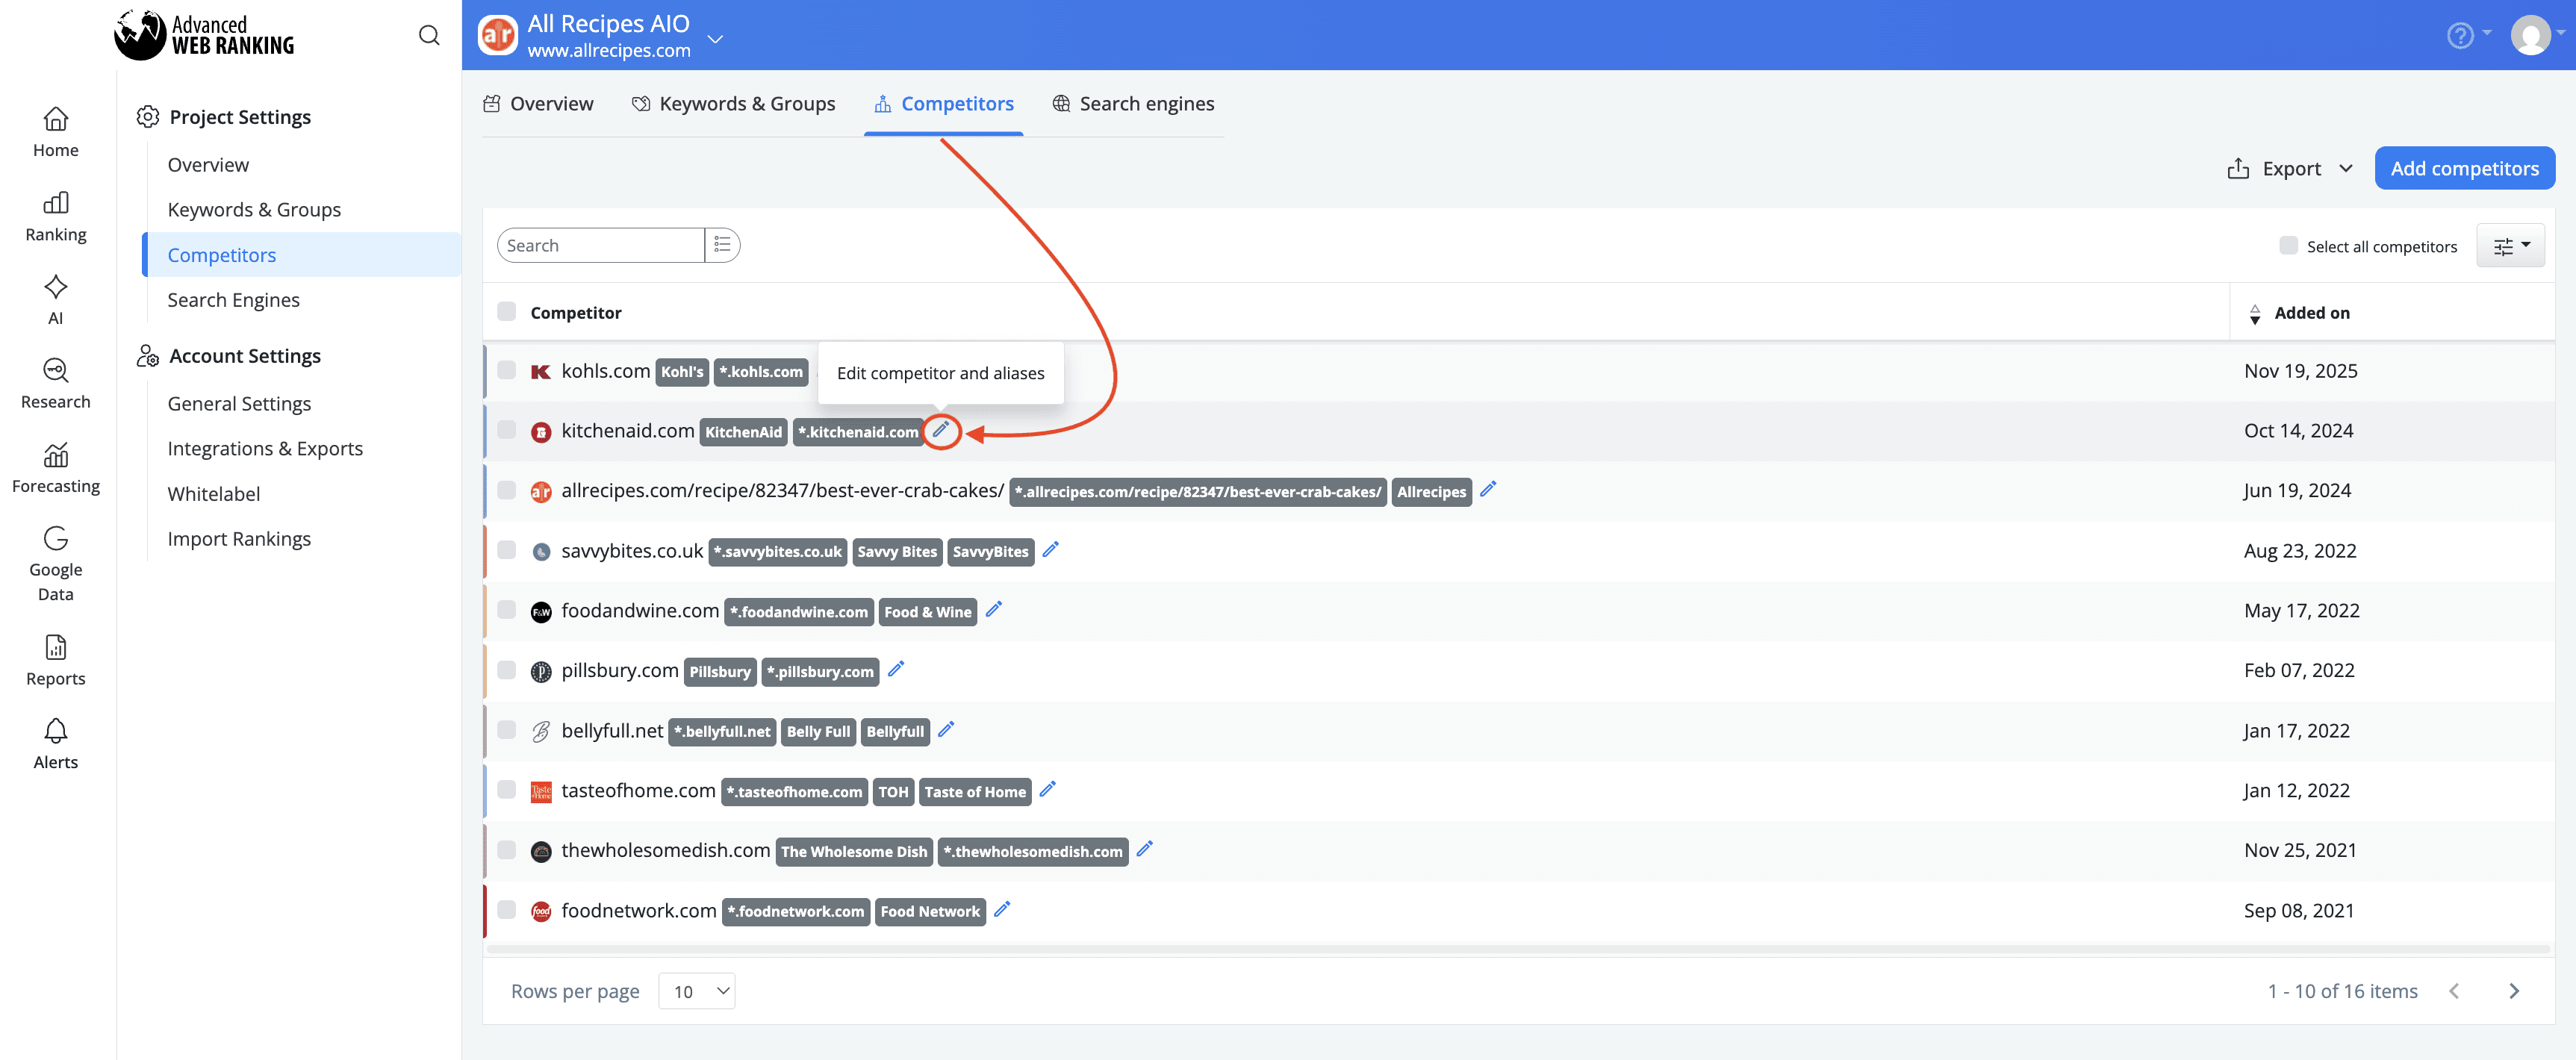
Task: Edit aliases for kitchenaid.com
Action: (x=940, y=430)
